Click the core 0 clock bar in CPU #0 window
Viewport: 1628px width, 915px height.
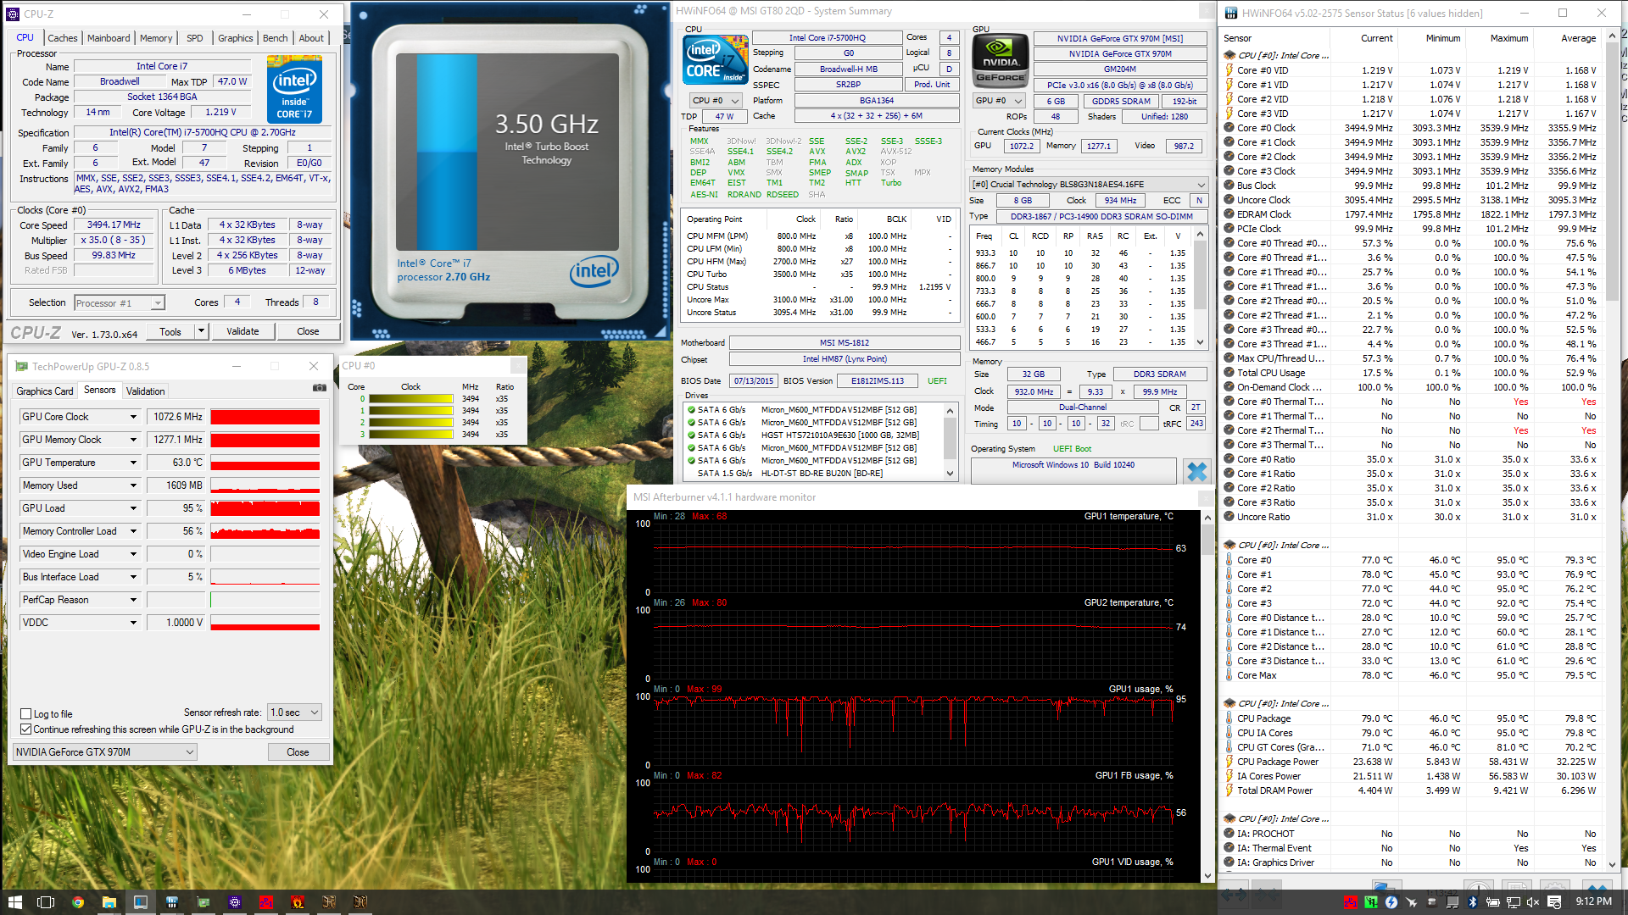click(411, 398)
